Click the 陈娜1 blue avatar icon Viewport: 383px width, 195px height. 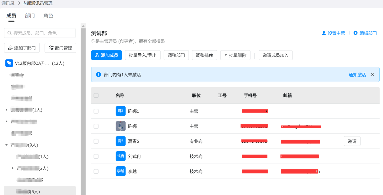click(x=120, y=111)
